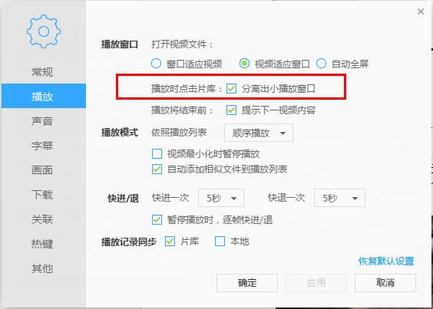The image size is (433, 309).
Task: Click the 确定 button
Action: (247, 283)
